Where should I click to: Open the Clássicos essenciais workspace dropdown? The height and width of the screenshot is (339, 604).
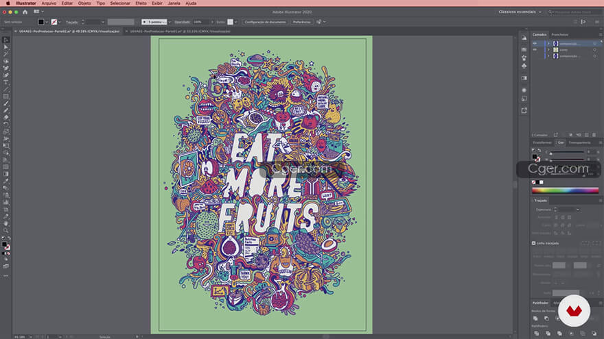click(x=520, y=12)
